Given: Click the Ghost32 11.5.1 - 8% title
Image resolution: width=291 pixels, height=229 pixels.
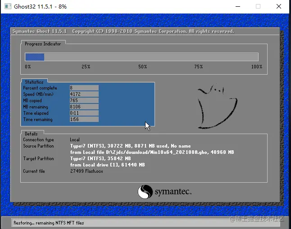Looking at the screenshot, I should (40, 7).
